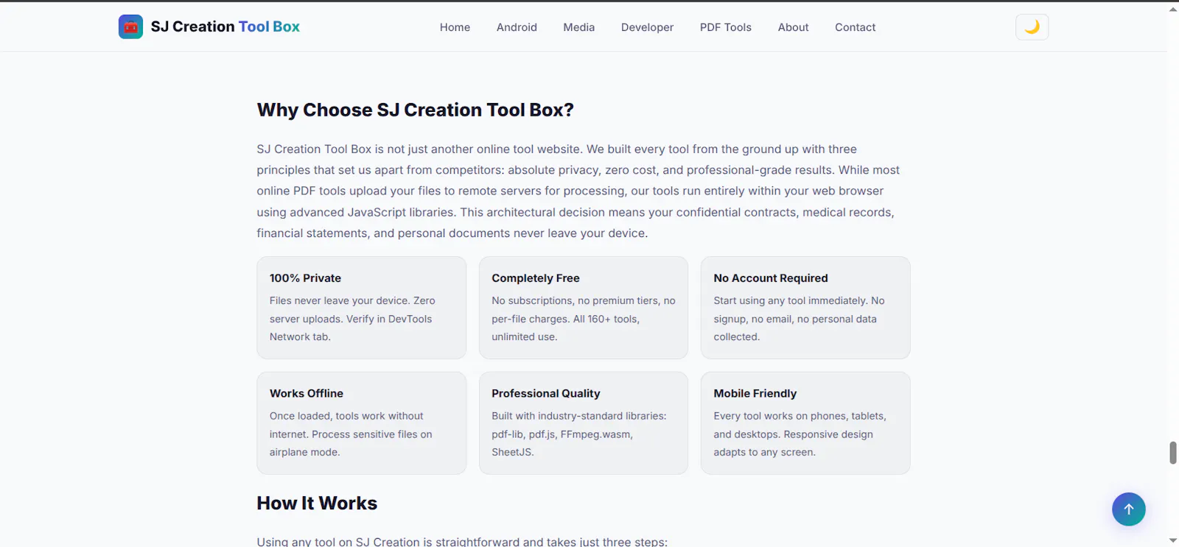
Task: Click text "Start using any tool immediately. No"
Action: [x=799, y=300]
